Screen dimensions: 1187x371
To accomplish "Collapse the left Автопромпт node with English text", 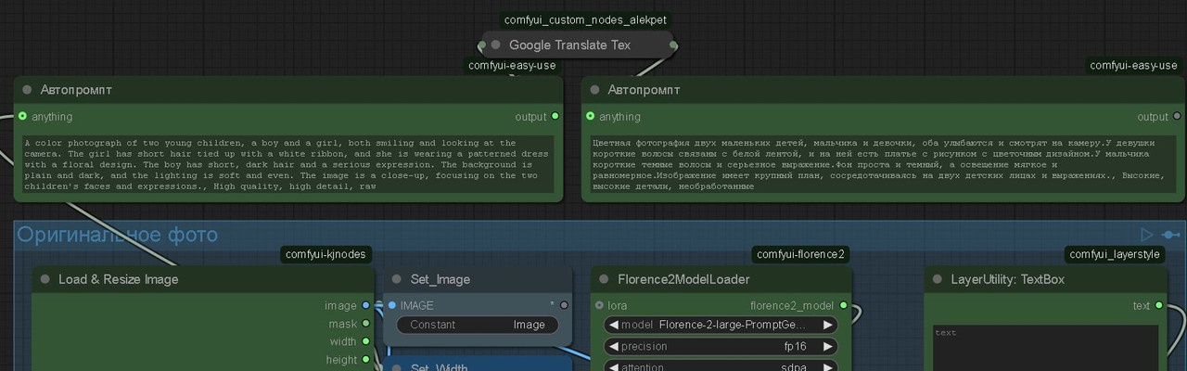I will (x=27, y=90).
